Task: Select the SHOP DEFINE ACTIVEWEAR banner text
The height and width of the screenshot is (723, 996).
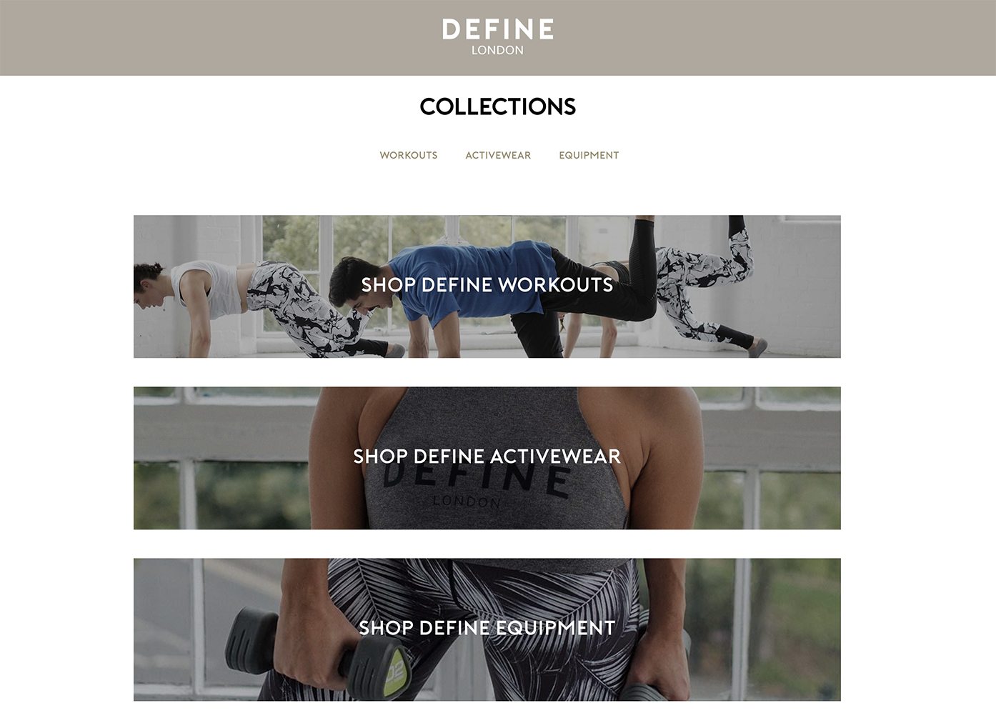Action: [x=487, y=456]
